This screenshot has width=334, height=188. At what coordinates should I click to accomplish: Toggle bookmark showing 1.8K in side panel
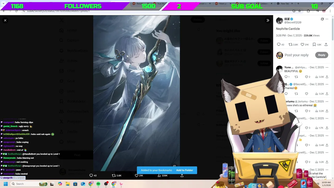[x=317, y=45]
